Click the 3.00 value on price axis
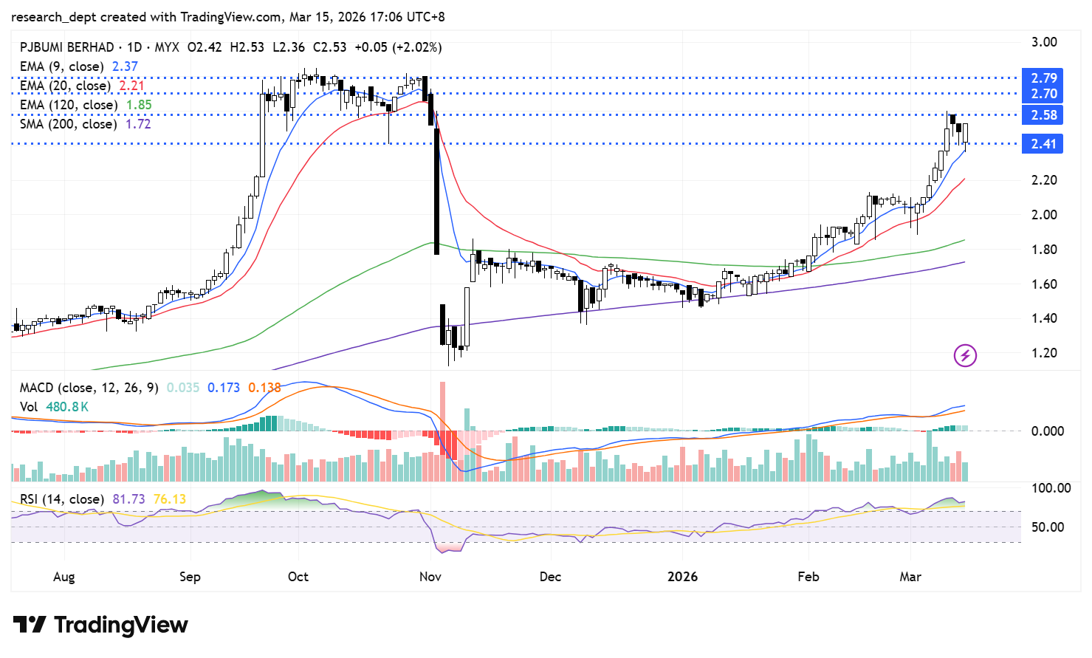Viewport: 1092px width, 658px height. [1044, 42]
